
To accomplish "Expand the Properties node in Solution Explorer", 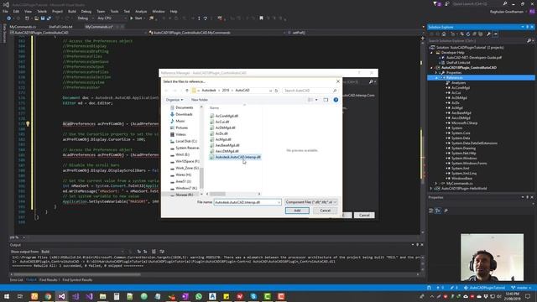I will click(x=436, y=73).
